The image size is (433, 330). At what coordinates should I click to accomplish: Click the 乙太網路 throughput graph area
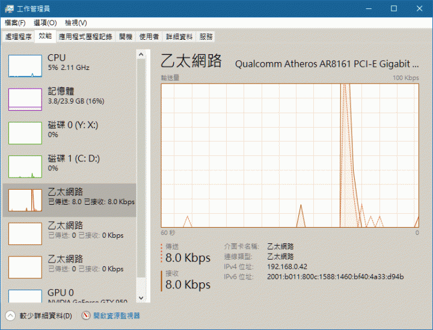click(290, 155)
